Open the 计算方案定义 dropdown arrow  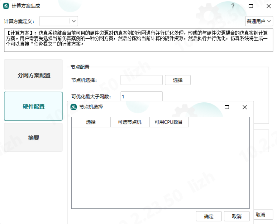74,21
